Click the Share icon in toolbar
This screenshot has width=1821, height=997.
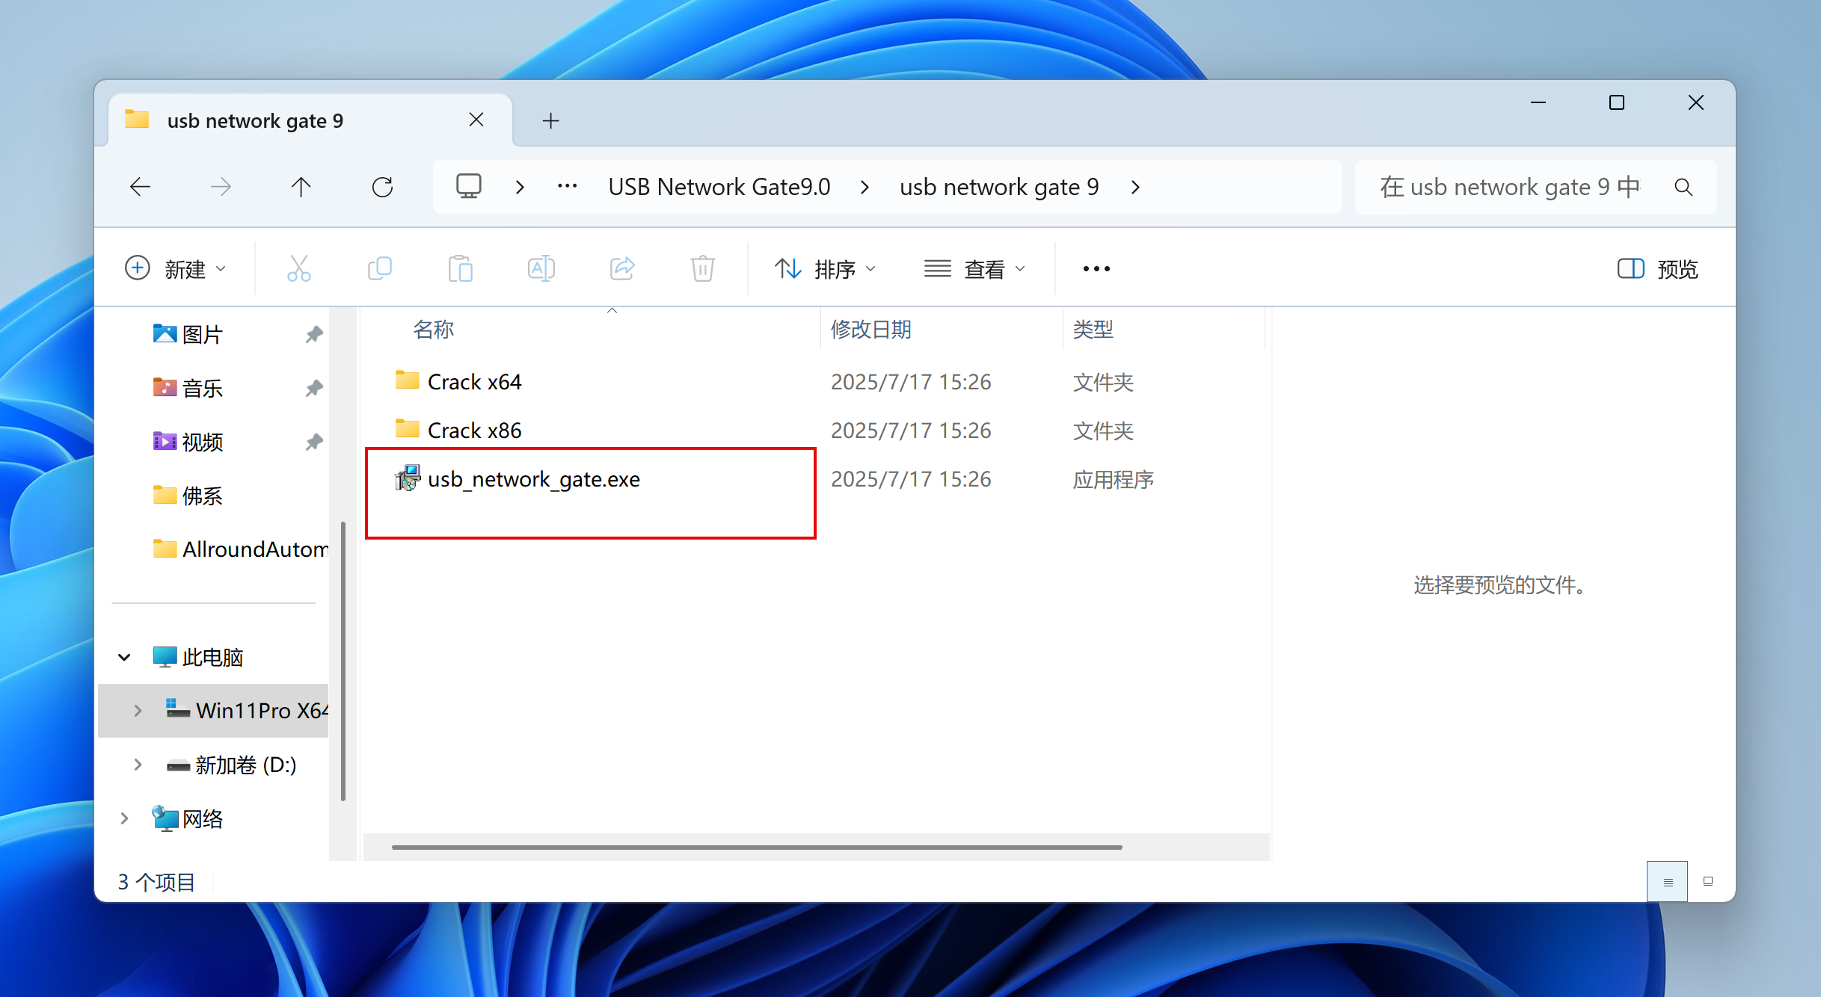tap(621, 268)
